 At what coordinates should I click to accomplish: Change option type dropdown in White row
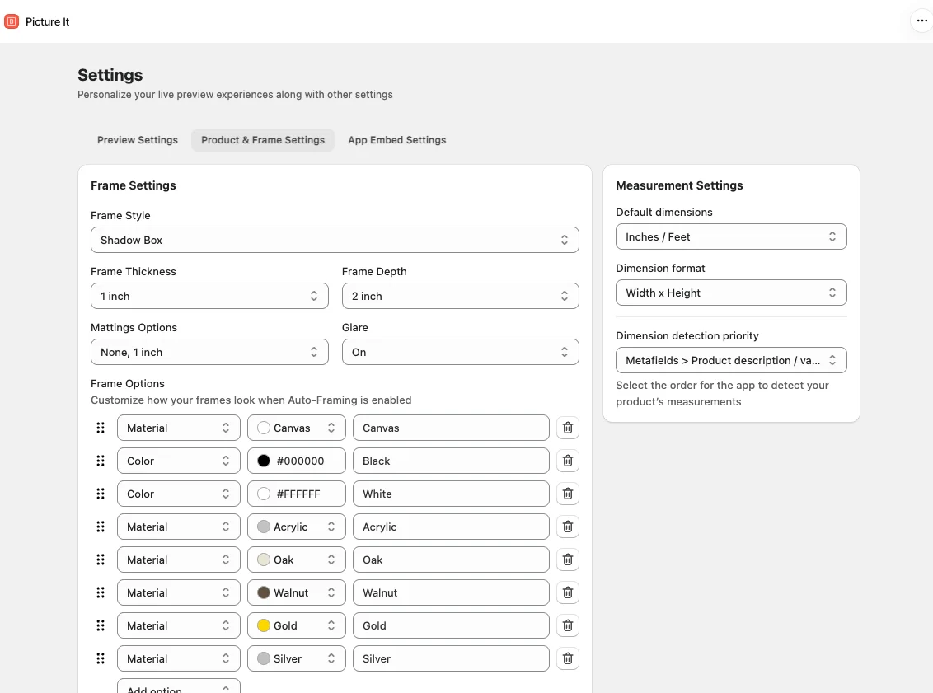(179, 494)
